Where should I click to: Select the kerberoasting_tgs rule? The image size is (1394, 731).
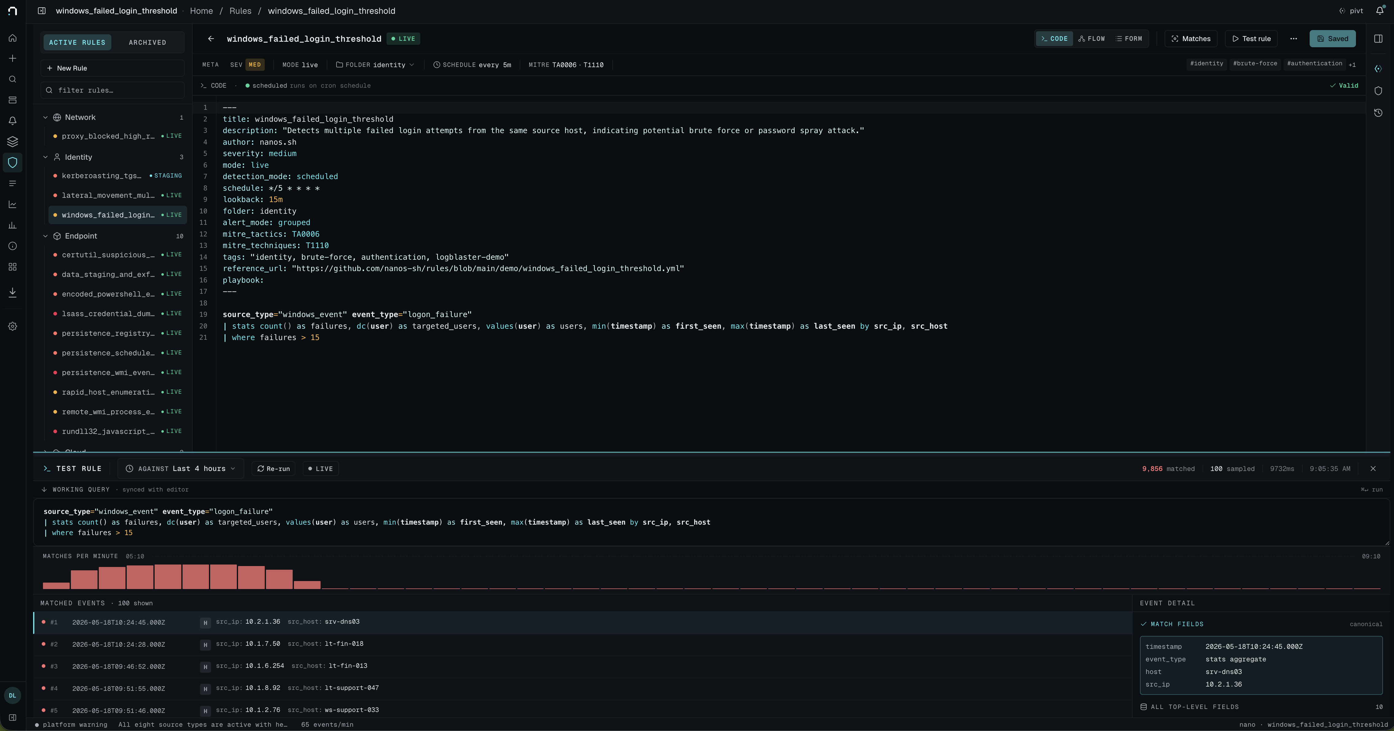(x=117, y=176)
